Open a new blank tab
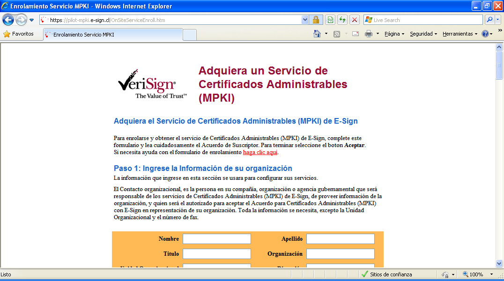 click(189, 35)
